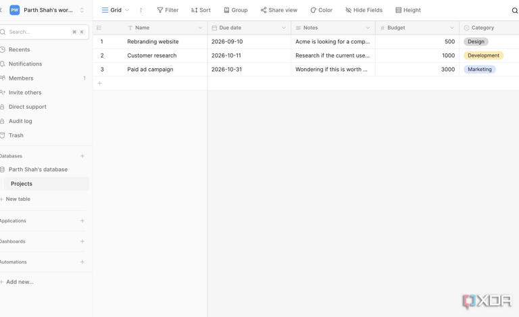This screenshot has width=519, height=317.
Task: Add a new application with plus icon
Action: tap(82, 221)
